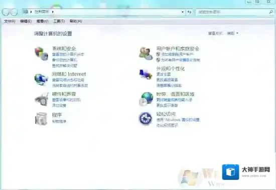Screen dimensions: 276x190
Task: Open the 系统和安全 heading link
Action: tap(64, 48)
